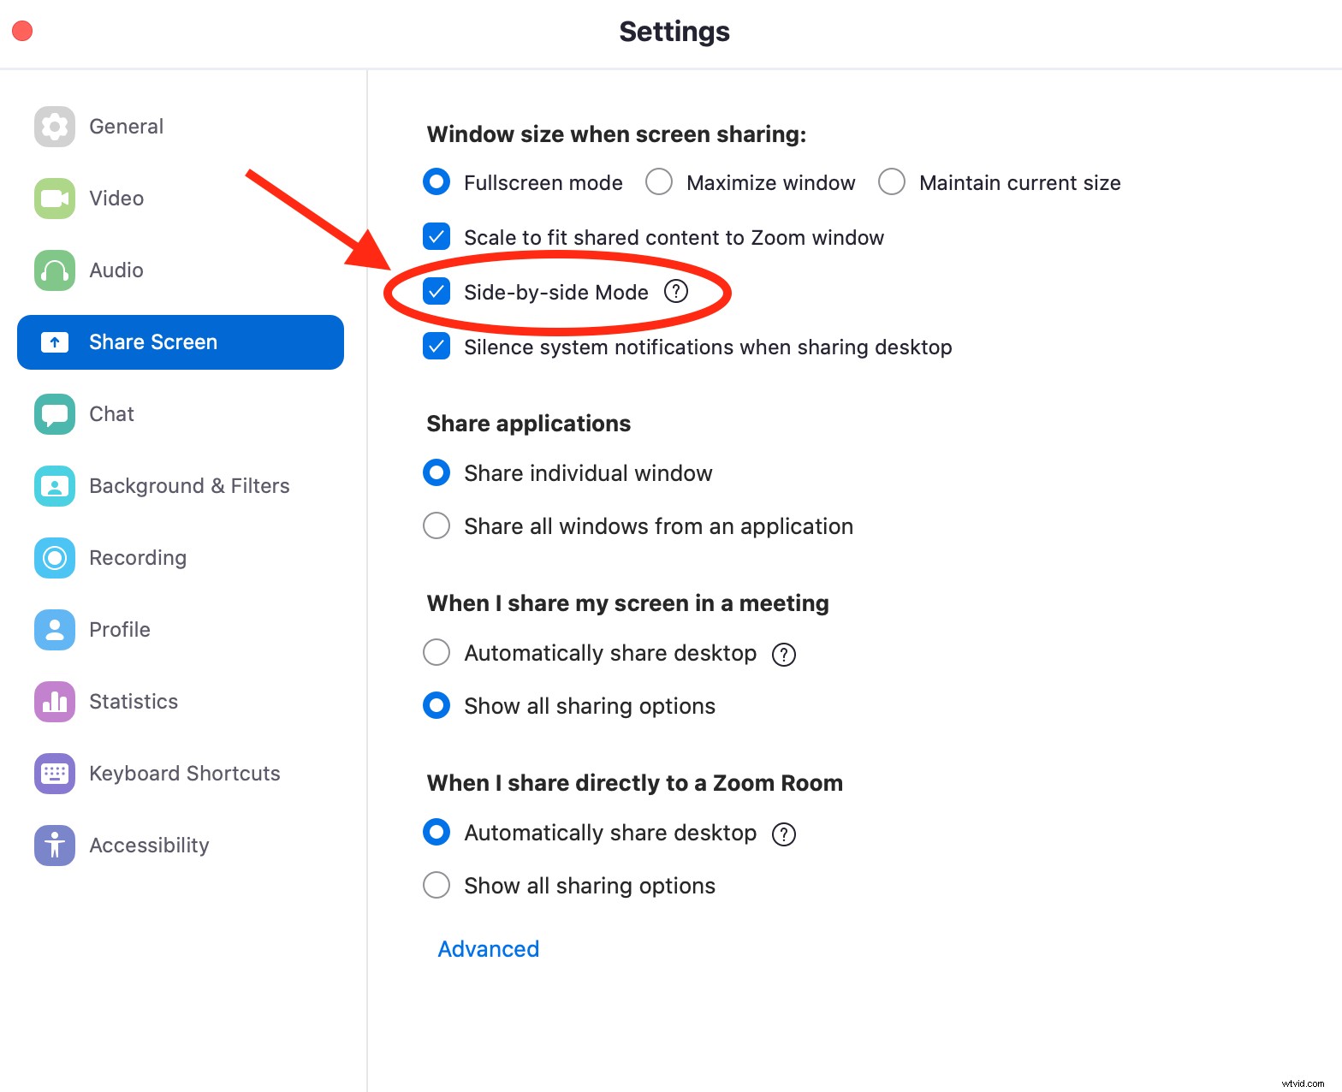The height and width of the screenshot is (1092, 1342).
Task: Open Advanced sharing settings
Action: [488, 948]
